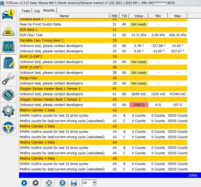
Task: Click the Min column header
Action: pyautogui.click(x=158, y=16)
